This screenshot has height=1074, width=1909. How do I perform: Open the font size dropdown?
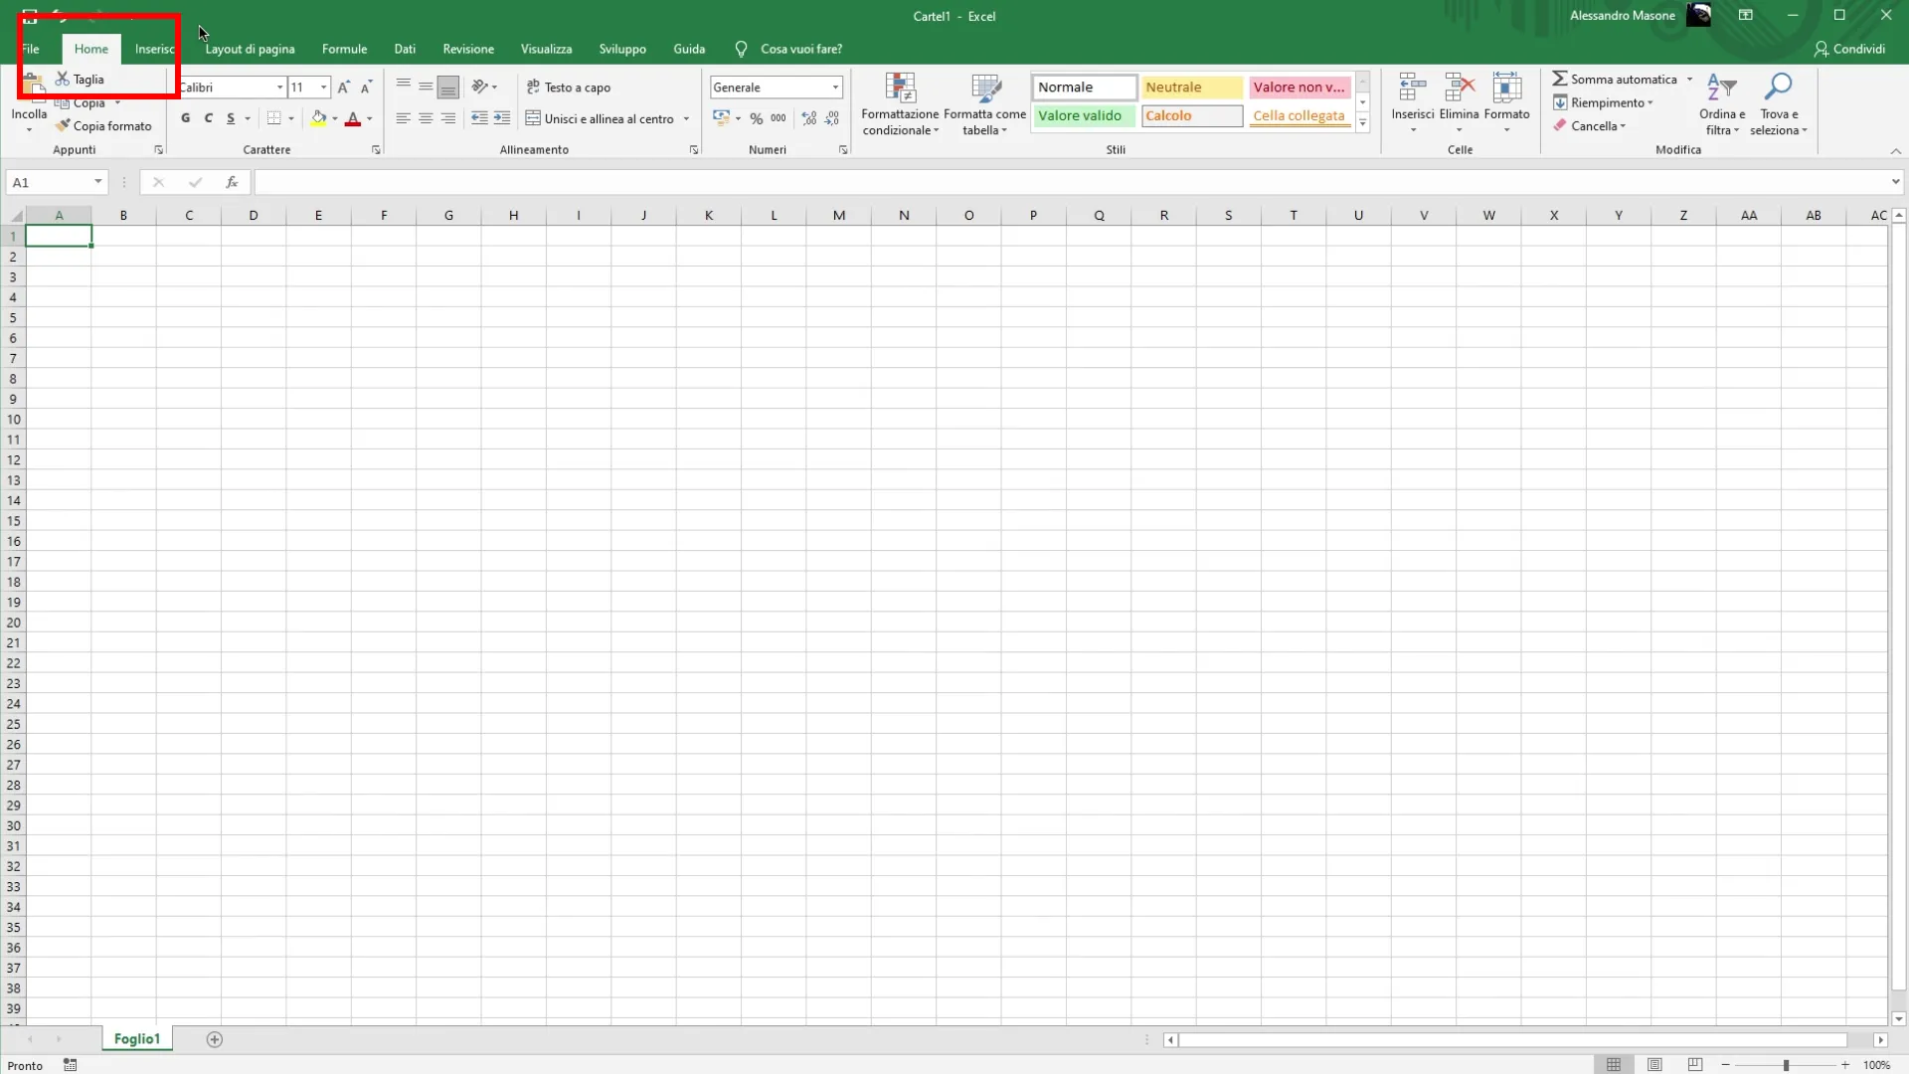pos(323,88)
